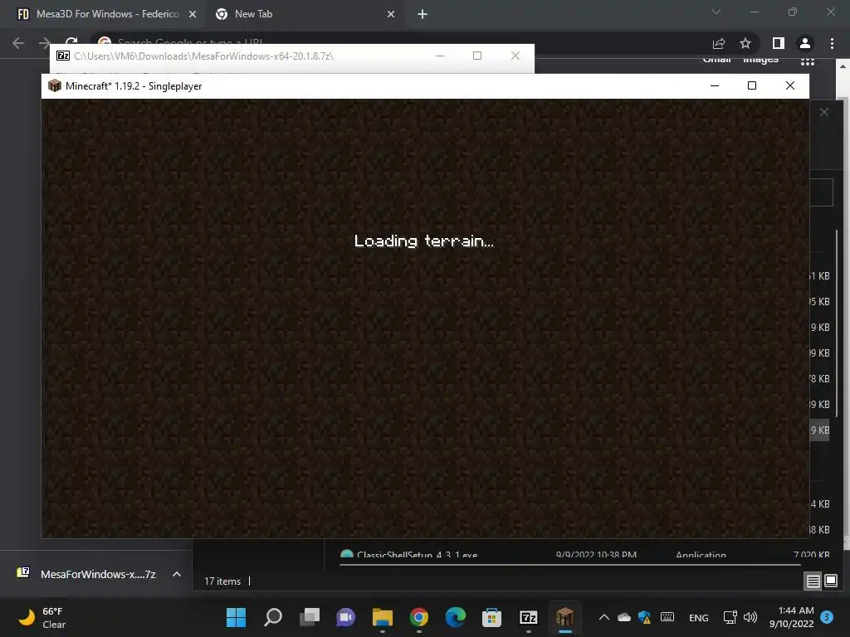Open Chrome tab search dropdown
850x637 pixels.
pos(716,12)
